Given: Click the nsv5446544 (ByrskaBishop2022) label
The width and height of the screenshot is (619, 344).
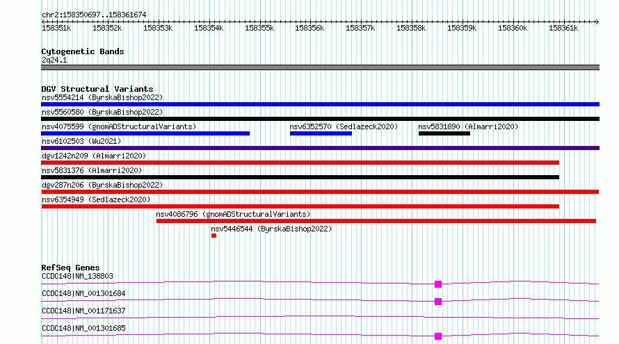Looking at the screenshot, I should (x=271, y=229).
